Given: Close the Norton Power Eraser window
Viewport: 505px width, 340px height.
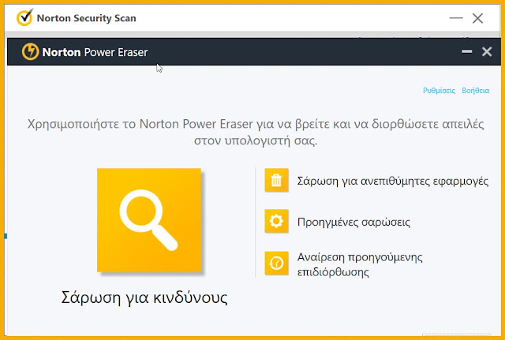Looking at the screenshot, I should point(487,51).
